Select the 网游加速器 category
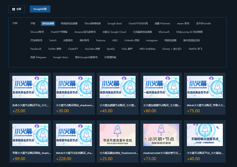 170,40
